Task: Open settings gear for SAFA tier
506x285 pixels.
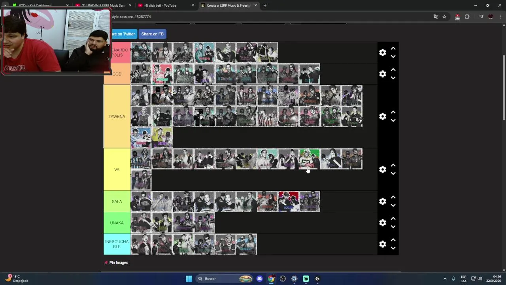Action: coord(382,201)
